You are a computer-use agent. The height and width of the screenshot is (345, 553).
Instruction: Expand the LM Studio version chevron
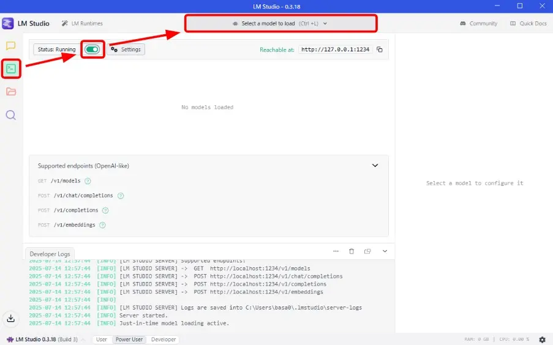[83, 339]
